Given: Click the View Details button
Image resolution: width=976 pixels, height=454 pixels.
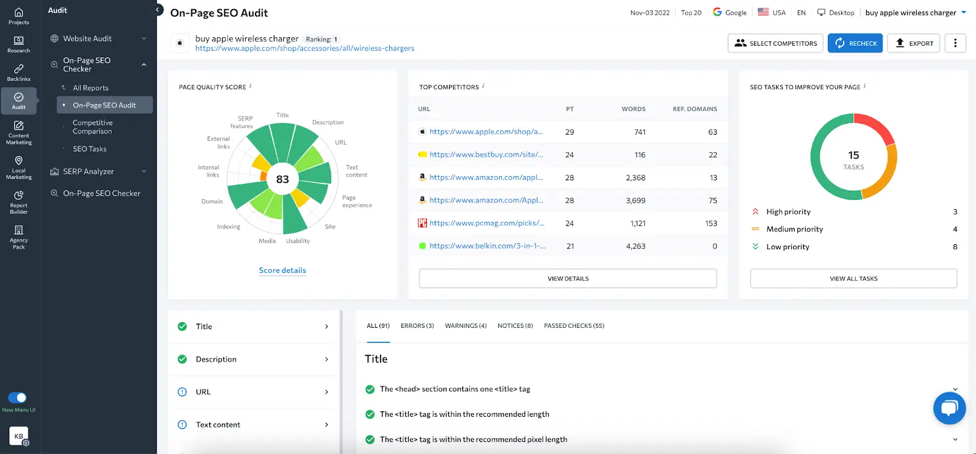Looking at the screenshot, I should pos(568,278).
